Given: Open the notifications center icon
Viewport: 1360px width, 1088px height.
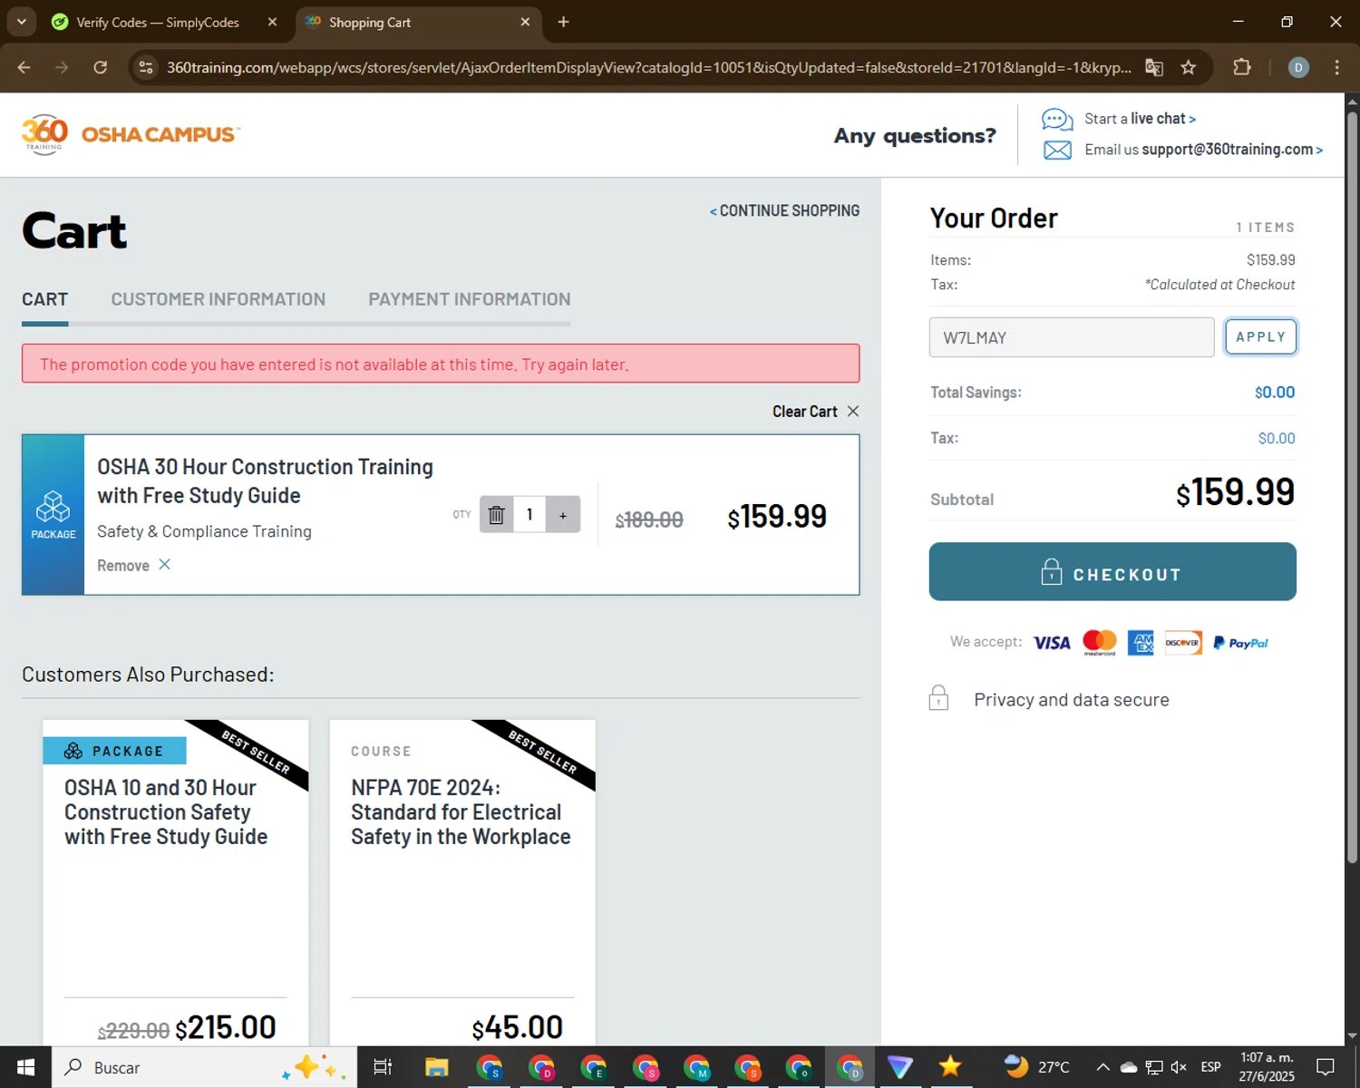Looking at the screenshot, I should (1326, 1067).
